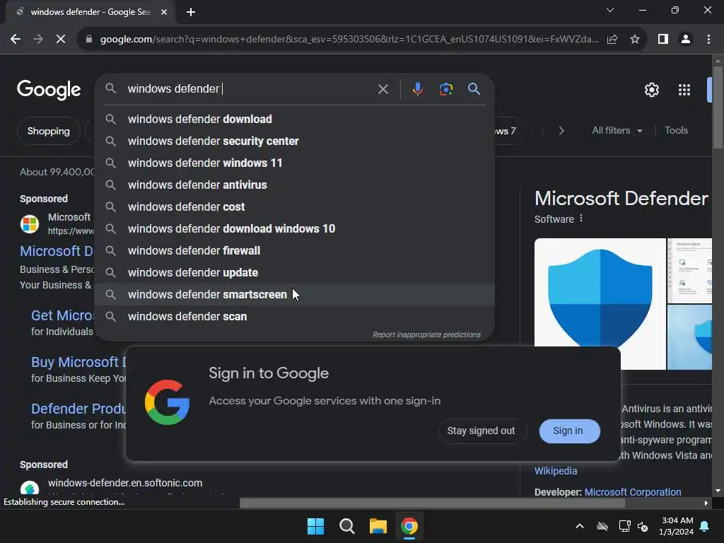Open the taskbar clock and date

pos(677,526)
